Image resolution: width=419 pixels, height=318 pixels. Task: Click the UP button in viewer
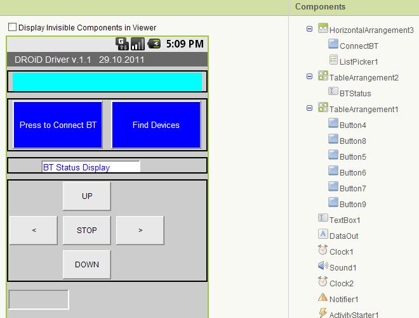coord(87,196)
